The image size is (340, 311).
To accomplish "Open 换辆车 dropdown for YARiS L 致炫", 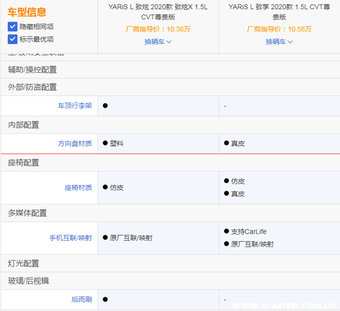I will pos(158,41).
